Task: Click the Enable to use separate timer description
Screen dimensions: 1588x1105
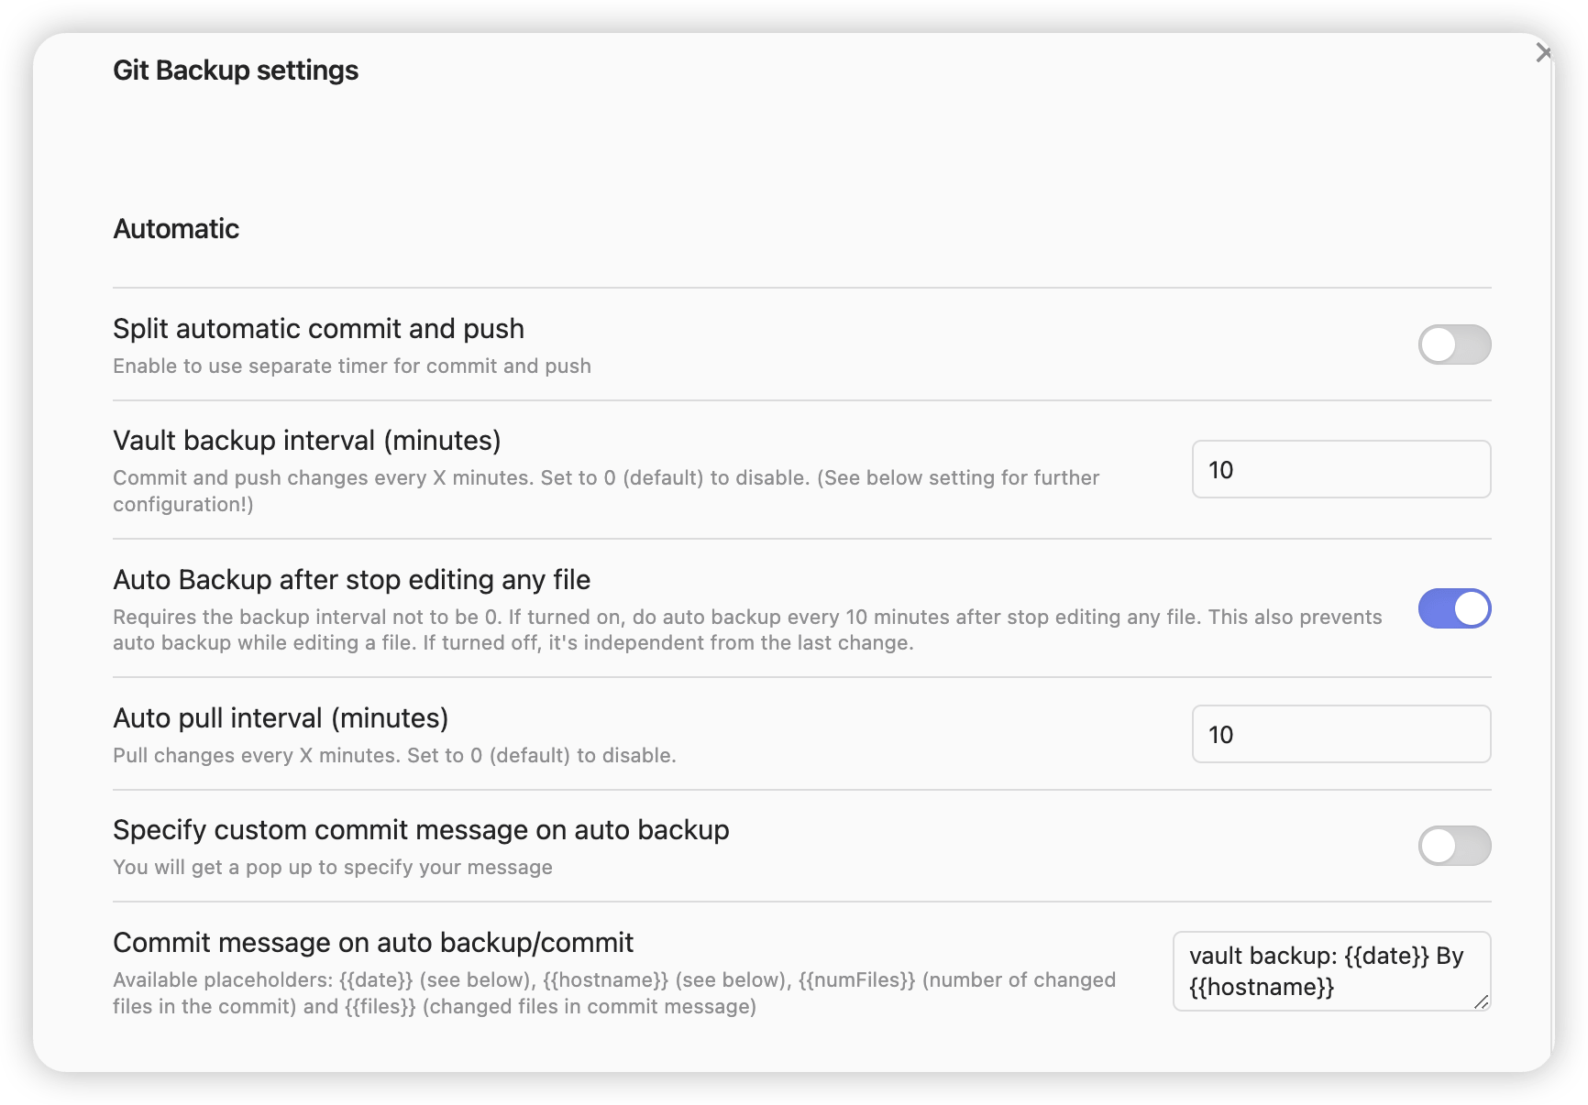Action: pyautogui.click(x=352, y=367)
